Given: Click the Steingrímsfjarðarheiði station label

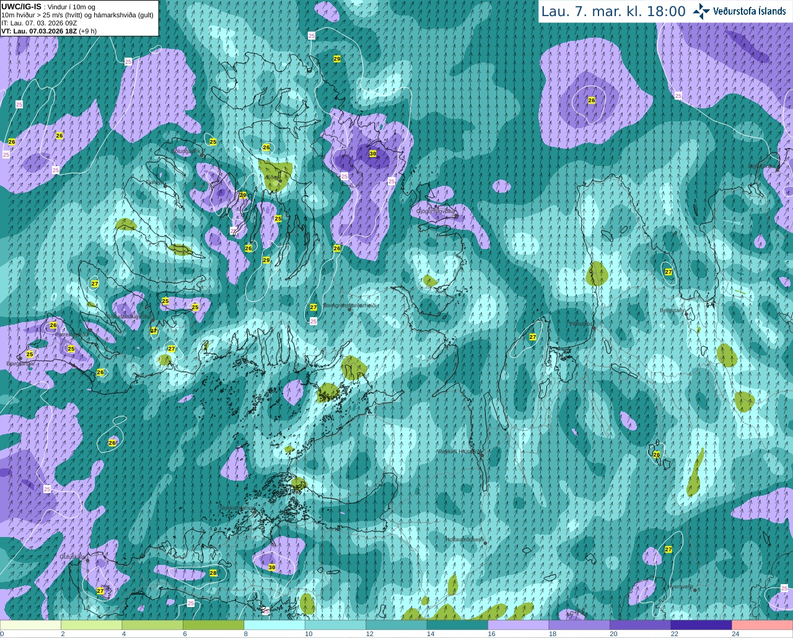Looking at the screenshot, I should tap(350, 305).
